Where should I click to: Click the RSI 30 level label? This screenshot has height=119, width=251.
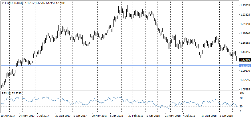coord(242,107)
